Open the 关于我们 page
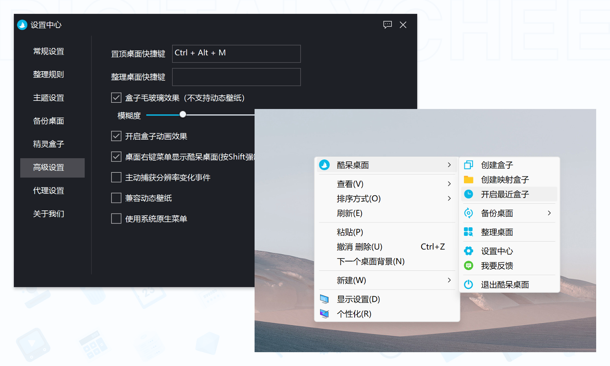 pyautogui.click(x=48, y=213)
